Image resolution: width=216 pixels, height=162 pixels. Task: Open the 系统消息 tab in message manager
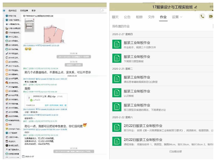(24, 11)
